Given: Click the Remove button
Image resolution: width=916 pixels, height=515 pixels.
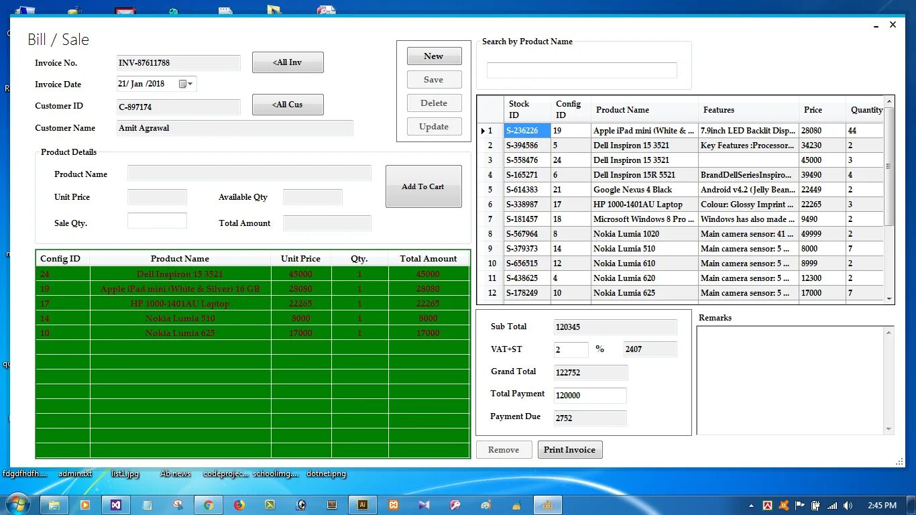Looking at the screenshot, I should pos(504,450).
